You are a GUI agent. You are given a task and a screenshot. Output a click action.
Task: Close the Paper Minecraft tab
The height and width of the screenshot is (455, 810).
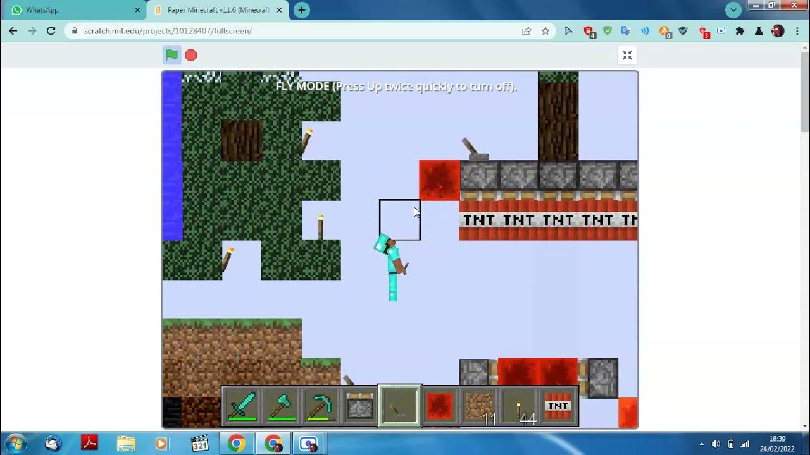(x=280, y=10)
